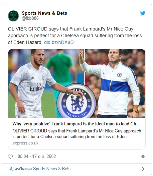Screen dimensions: 153x176
Task: Open the tweet info icon
Action: click(x=143, y=157)
